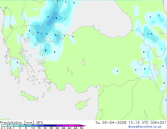Click the weatheronline.co.uk copyright link
This screenshot has height=129, width=167.
pyautogui.click(x=145, y=127)
